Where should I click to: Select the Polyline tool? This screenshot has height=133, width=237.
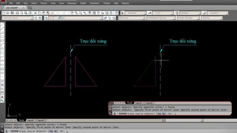point(2,33)
